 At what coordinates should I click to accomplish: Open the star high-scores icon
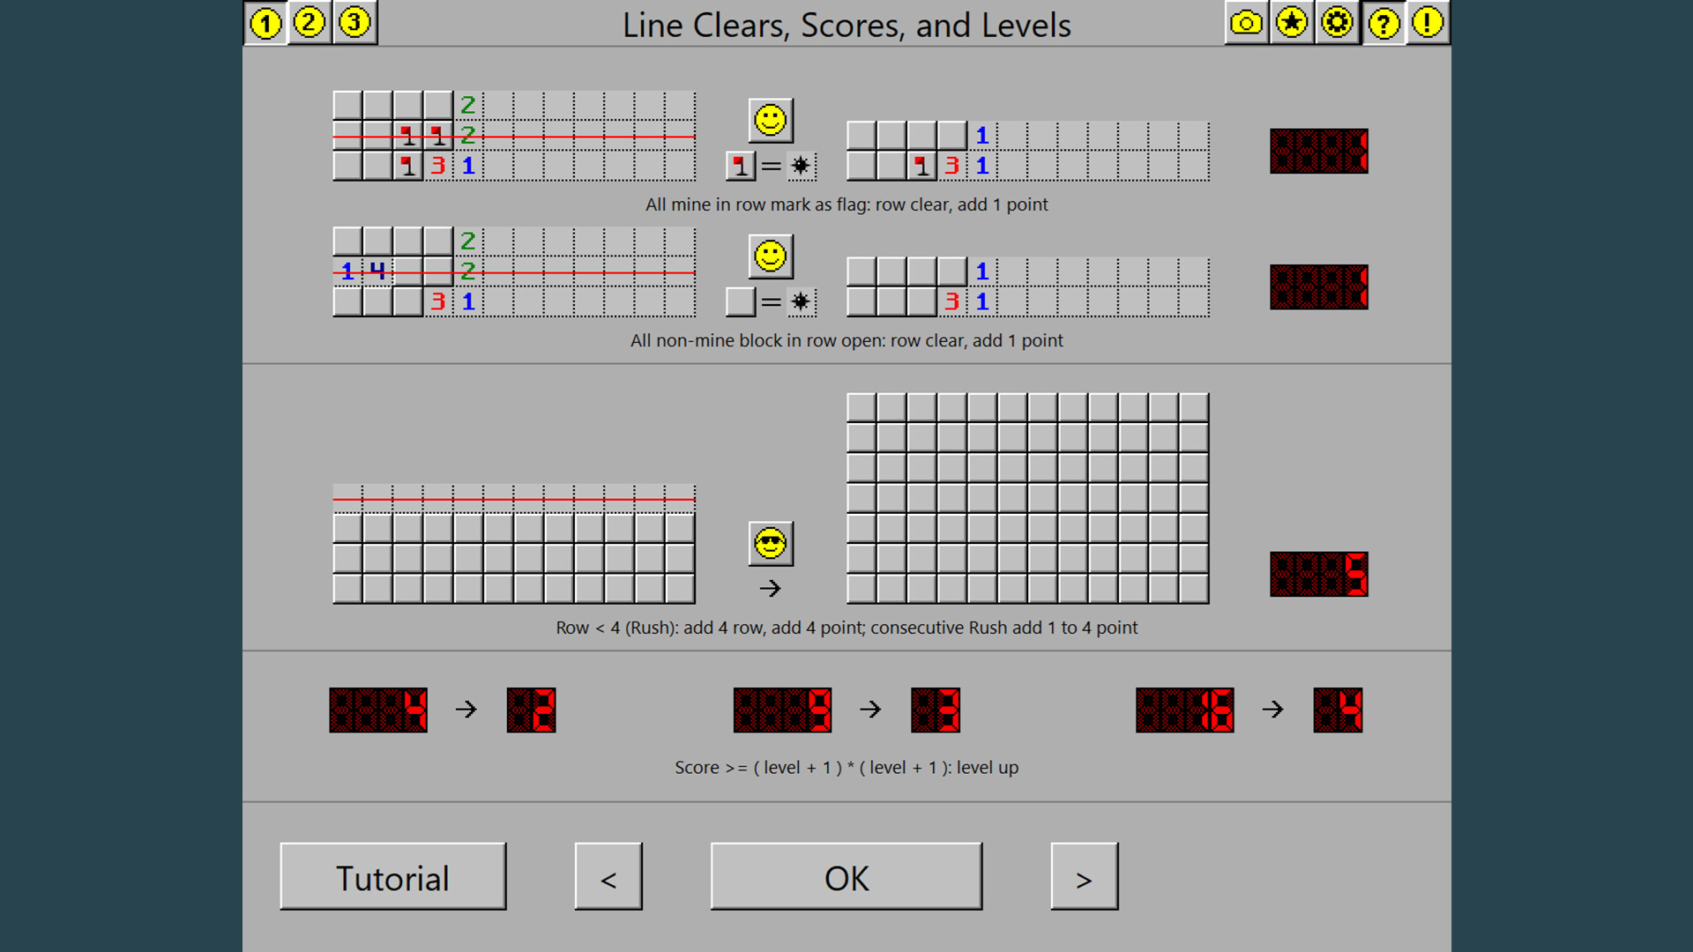point(1292,24)
